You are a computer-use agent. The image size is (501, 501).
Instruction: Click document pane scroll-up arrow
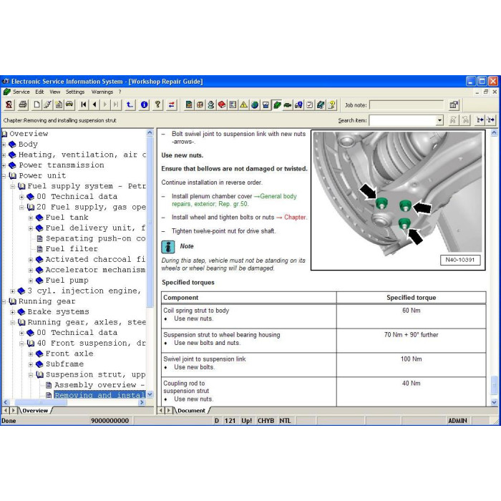coord(494,132)
